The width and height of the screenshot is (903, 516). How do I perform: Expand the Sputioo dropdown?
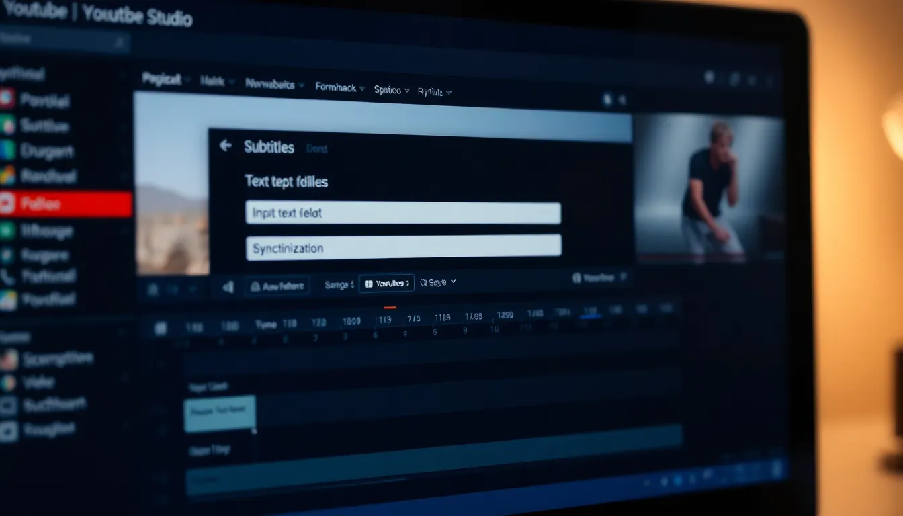pyautogui.click(x=392, y=90)
